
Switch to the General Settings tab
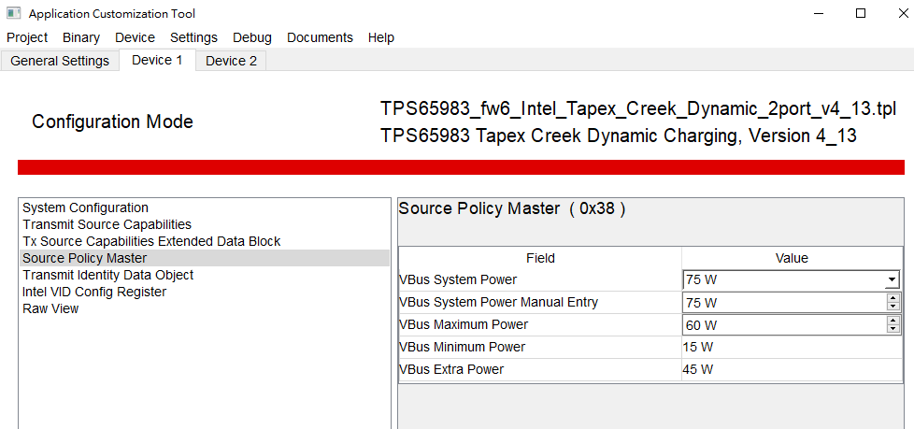[x=60, y=61]
